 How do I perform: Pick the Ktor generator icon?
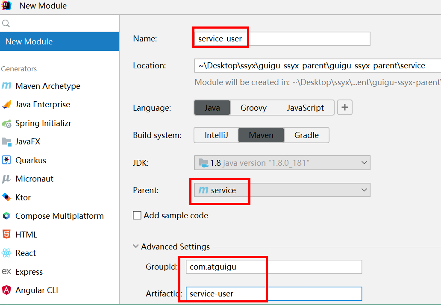tap(6, 197)
